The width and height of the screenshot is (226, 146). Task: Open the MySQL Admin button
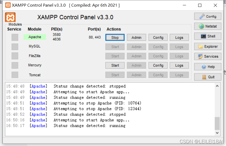[x=136, y=47]
